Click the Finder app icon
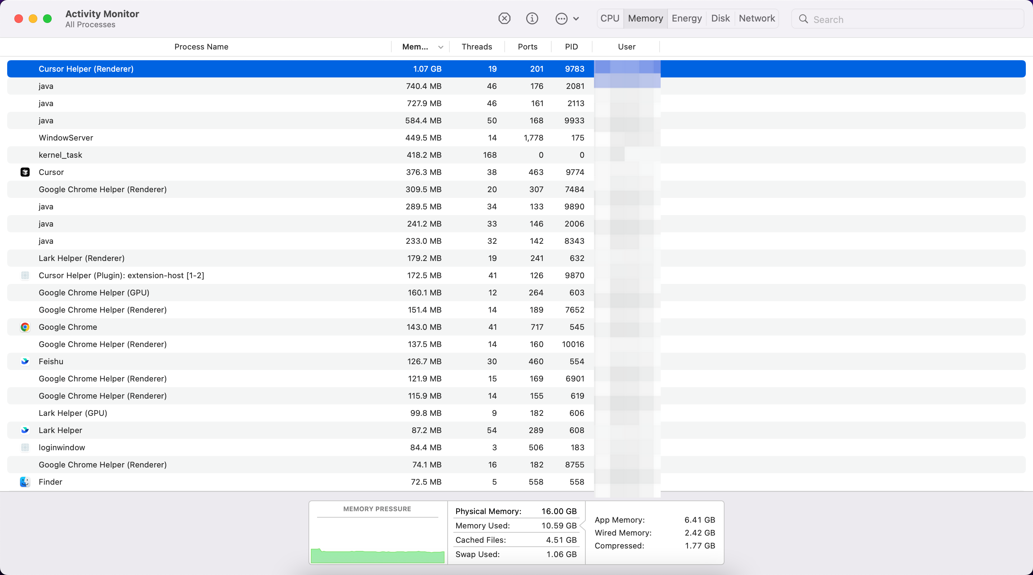 [x=25, y=482]
